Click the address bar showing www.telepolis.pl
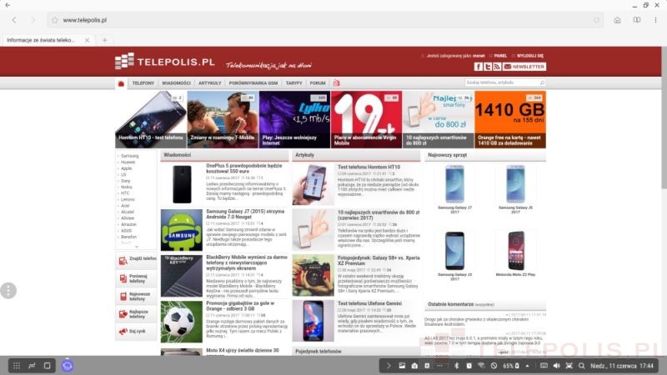This screenshot has height=375, width=667. 325,20
